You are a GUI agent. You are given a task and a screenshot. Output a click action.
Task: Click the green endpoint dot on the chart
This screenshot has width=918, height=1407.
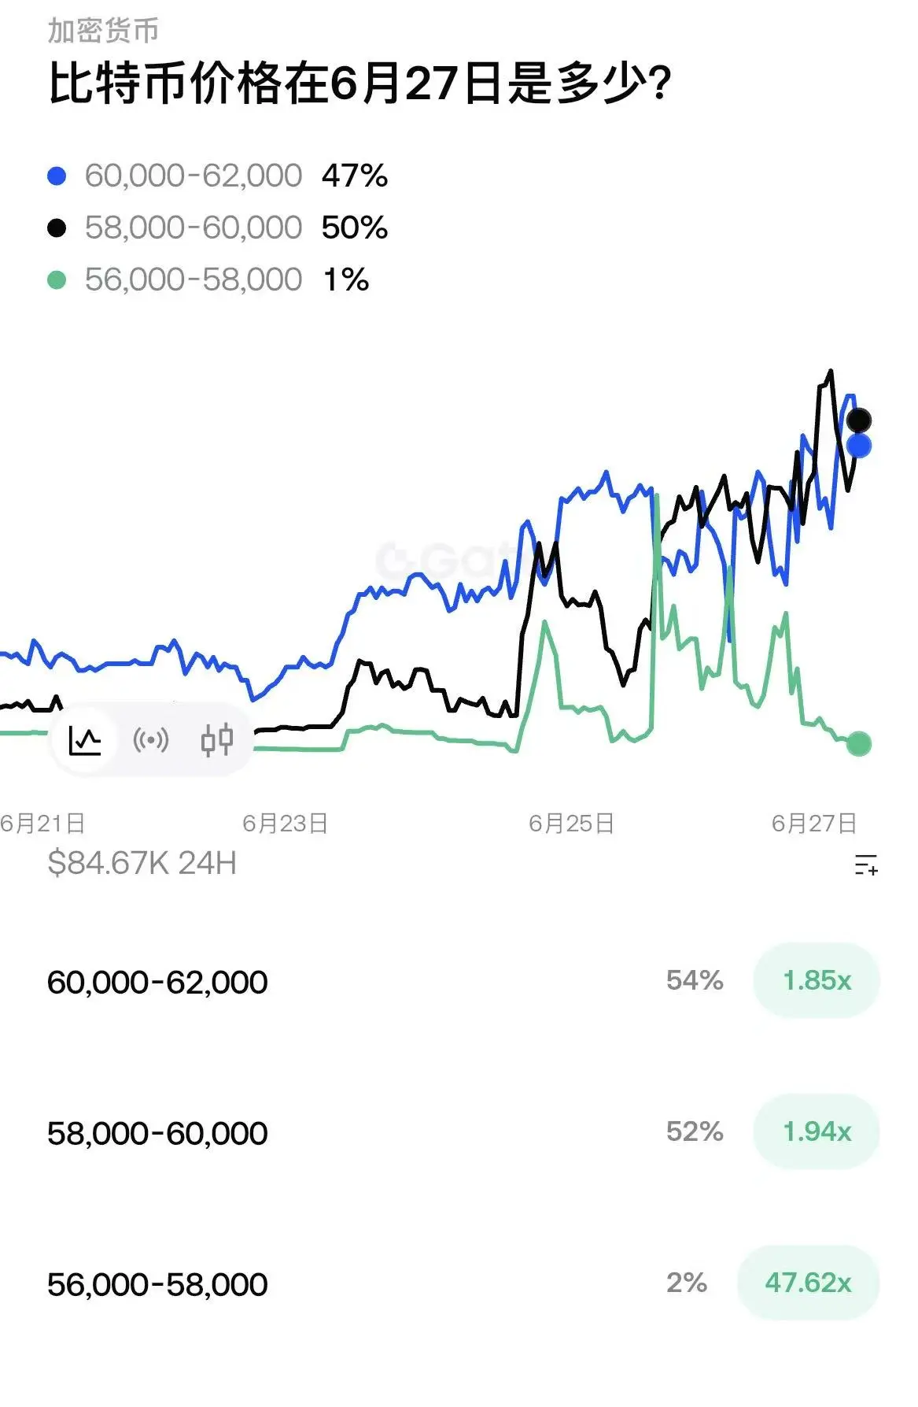coord(858,743)
